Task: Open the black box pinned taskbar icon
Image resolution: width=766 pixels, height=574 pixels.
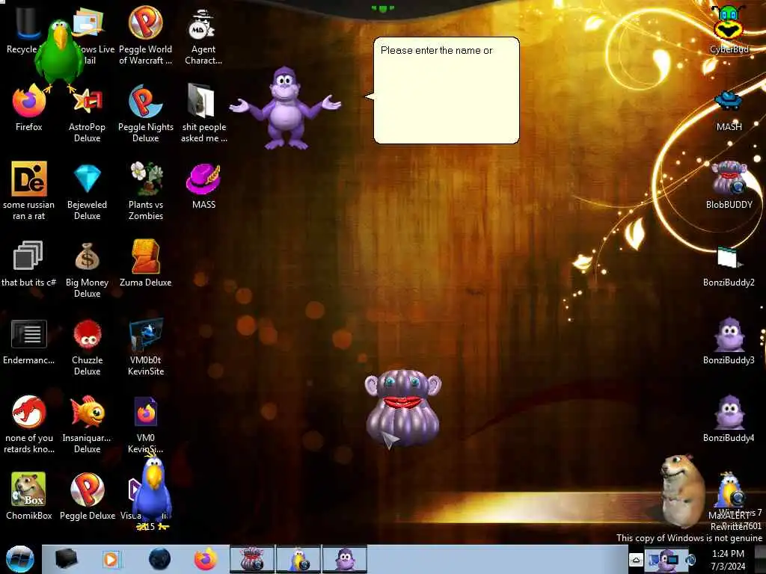Action: [x=67, y=559]
